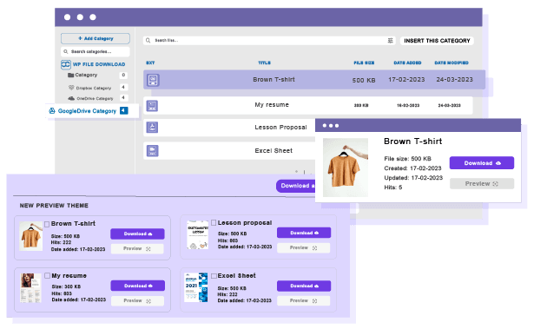This screenshot has width=547, height=329.
Task: Click the folder icon next to Category
Action: [71, 75]
